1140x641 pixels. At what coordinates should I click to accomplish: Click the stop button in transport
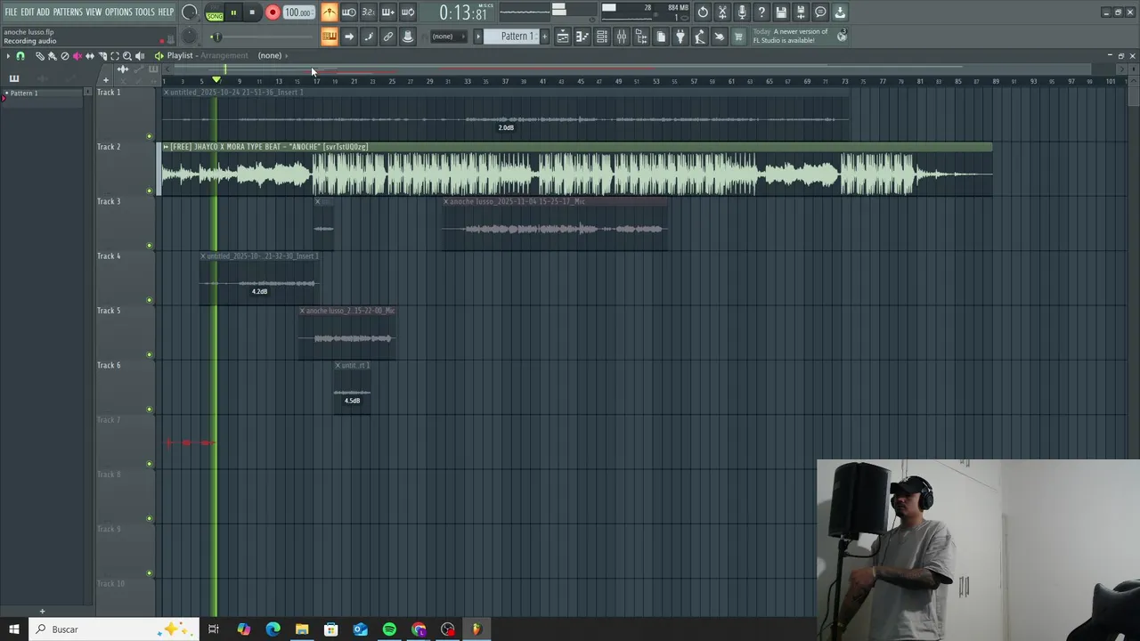click(252, 12)
